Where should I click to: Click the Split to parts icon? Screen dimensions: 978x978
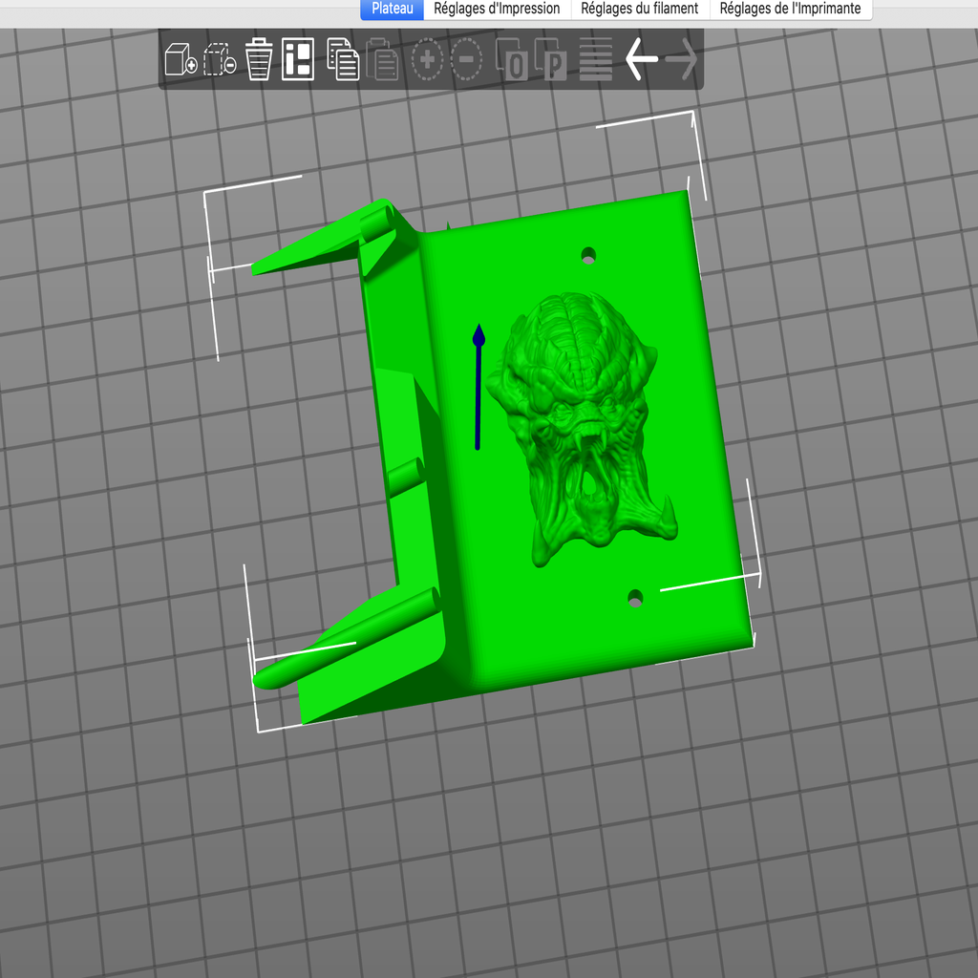[551, 59]
